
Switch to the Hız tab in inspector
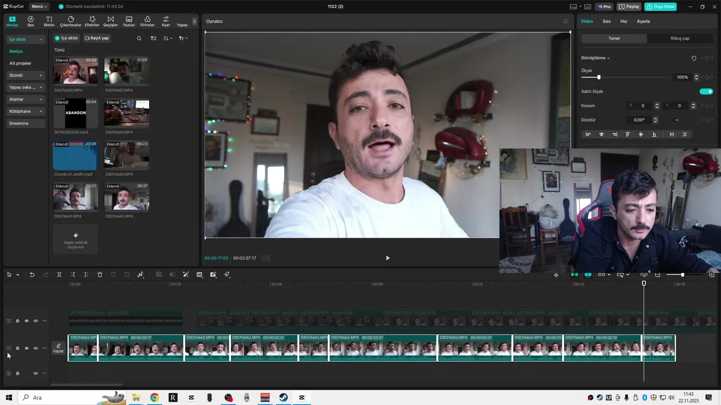click(x=624, y=21)
